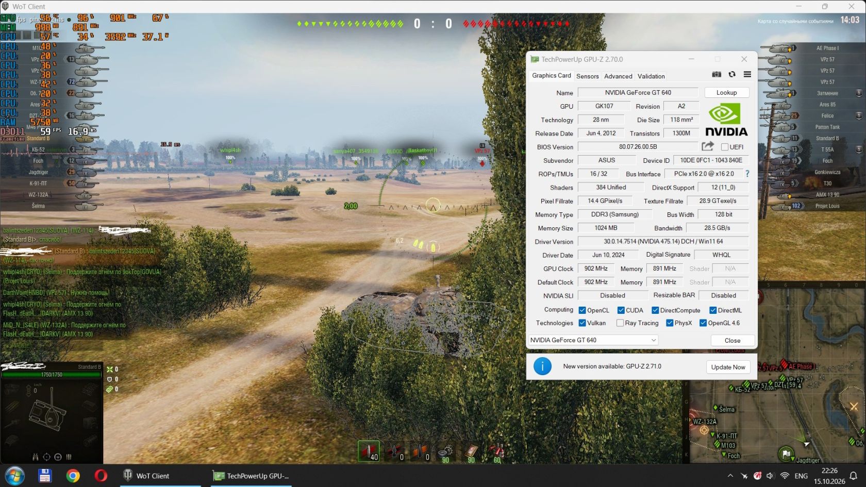
Task: Open the notification bell in system tray
Action: coord(853,476)
